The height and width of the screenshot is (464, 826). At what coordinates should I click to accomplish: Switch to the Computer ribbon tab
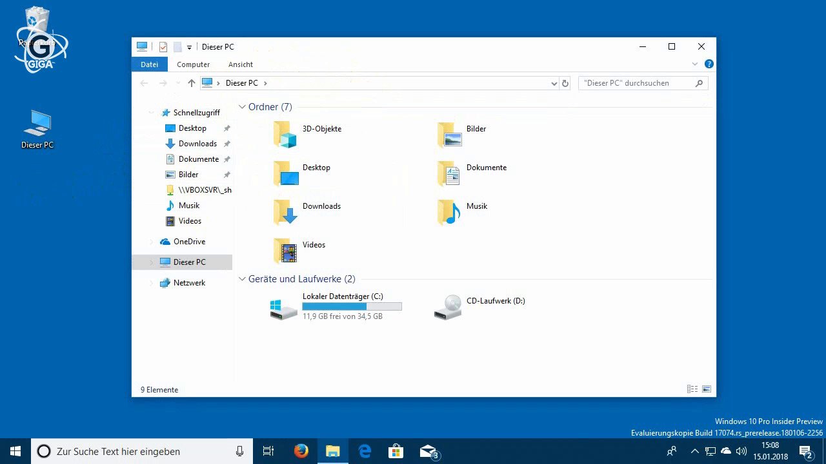(x=194, y=64)
